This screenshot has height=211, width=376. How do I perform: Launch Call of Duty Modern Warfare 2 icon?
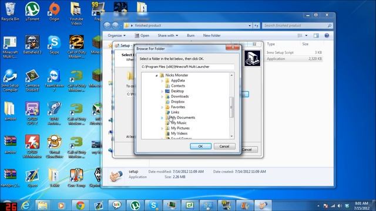pyautogui.click(x=76, y=47)
